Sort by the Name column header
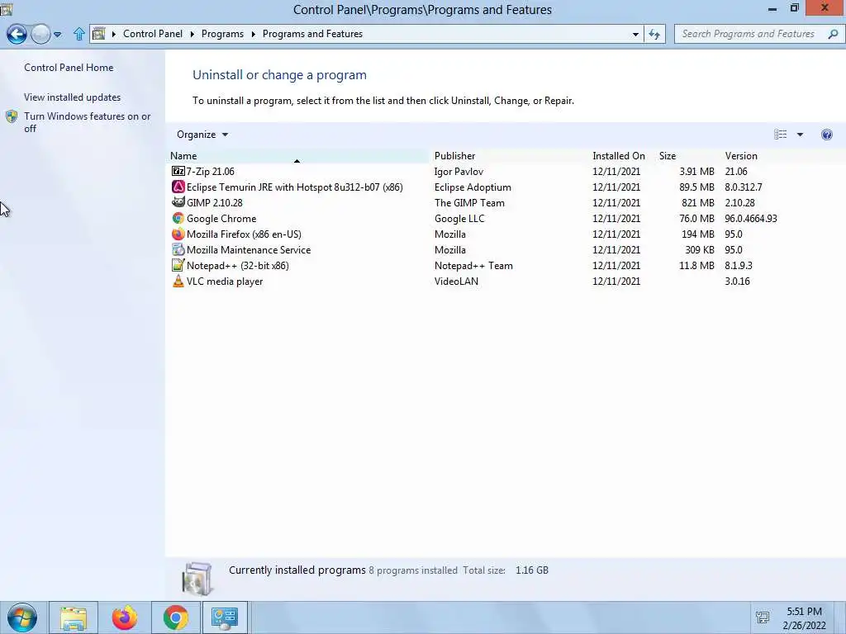 297,156
